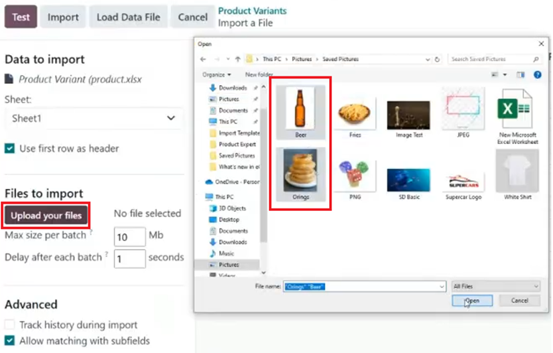Click the Music folder in sidebar

point(227,253)
